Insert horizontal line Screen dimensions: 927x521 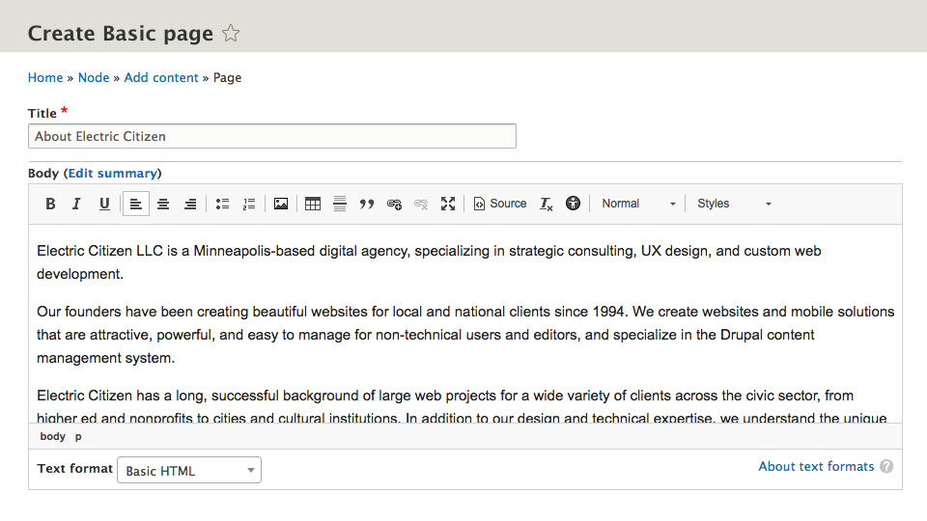coord(339,204)
